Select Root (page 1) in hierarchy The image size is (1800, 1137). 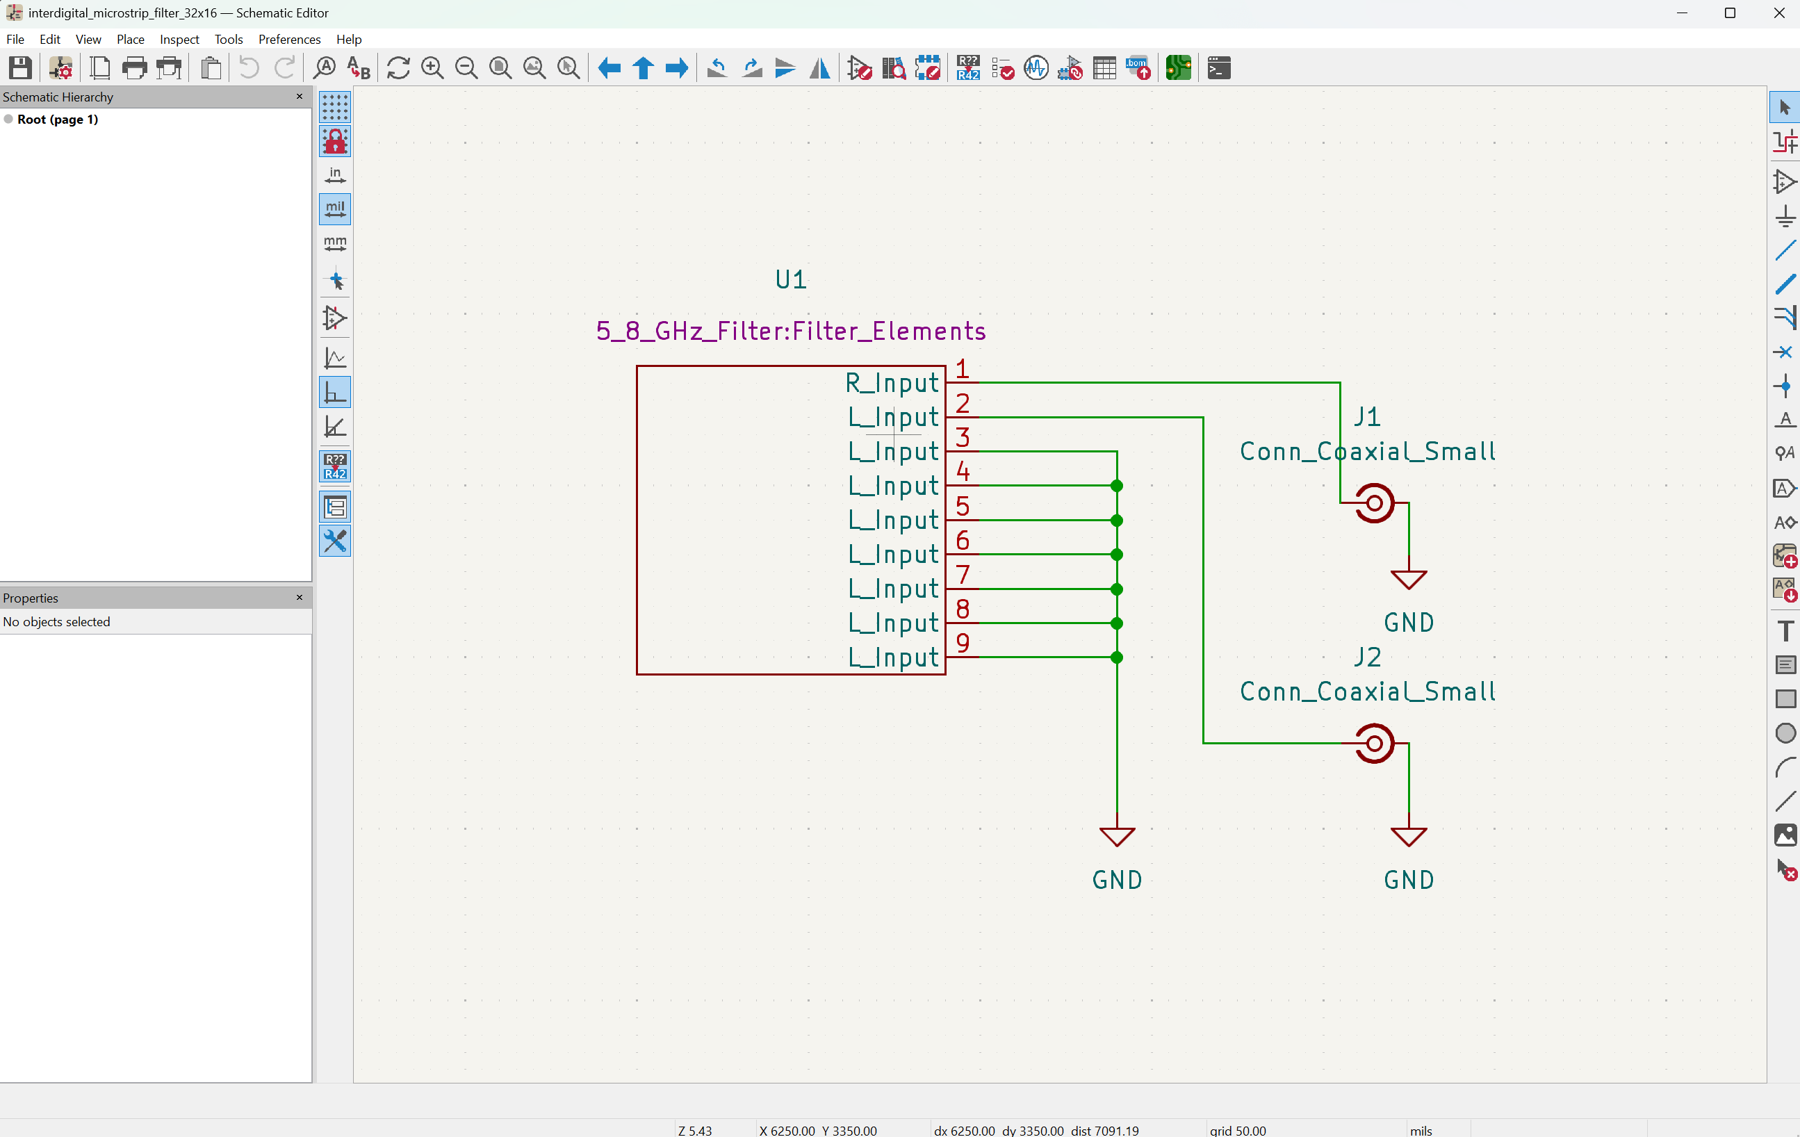click(x=58, y=120)
